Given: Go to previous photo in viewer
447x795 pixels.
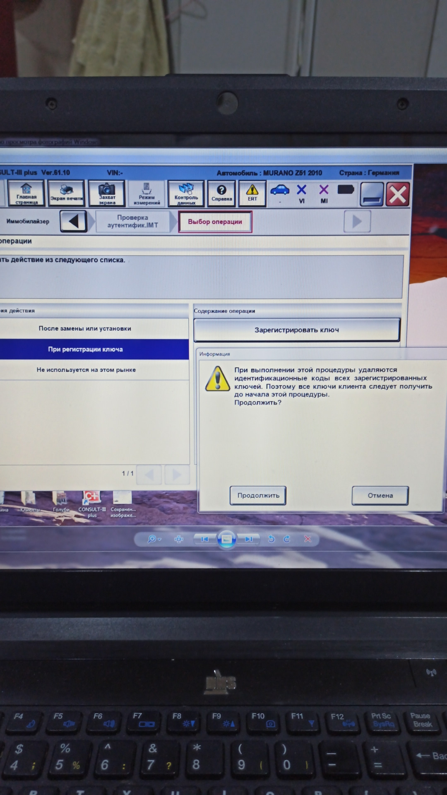Looking at the screenshot, I should [x=204, y=539].
